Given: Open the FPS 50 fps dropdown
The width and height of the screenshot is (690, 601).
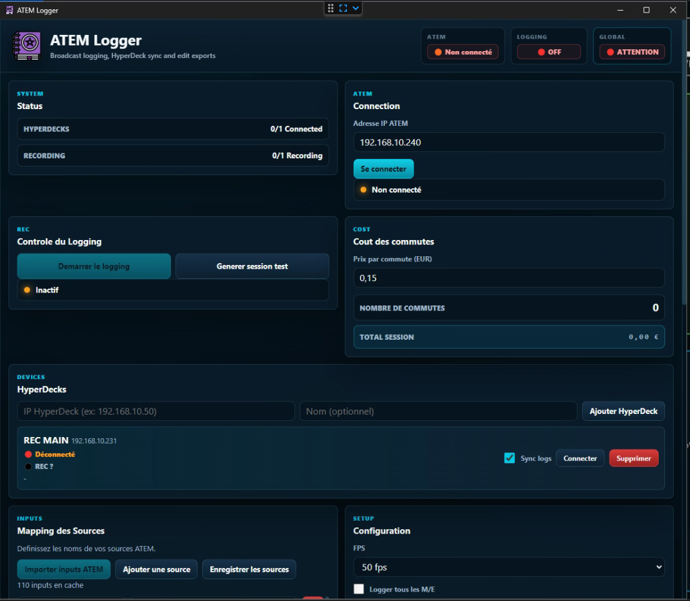Looking at the screenshot, I should [x=508, y=567].
